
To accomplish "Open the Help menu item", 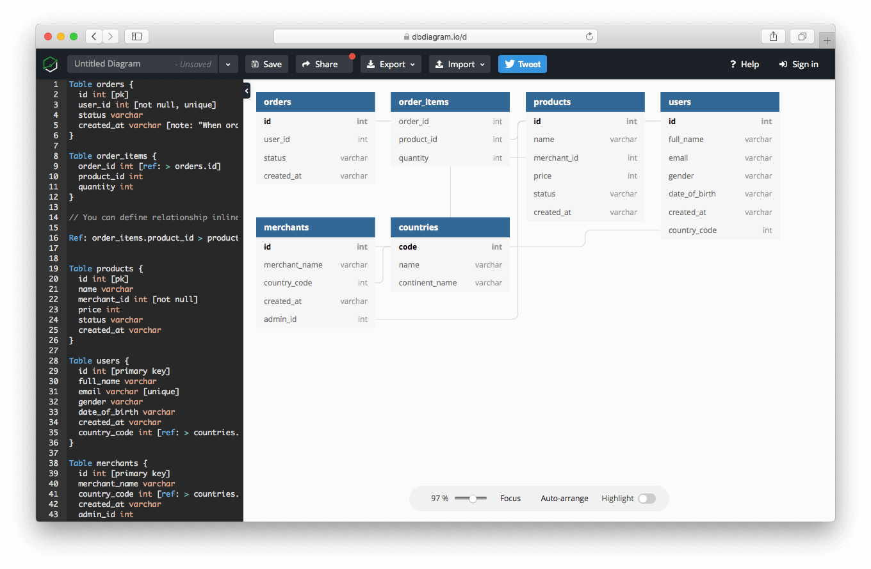I will (x=744, y=64).
